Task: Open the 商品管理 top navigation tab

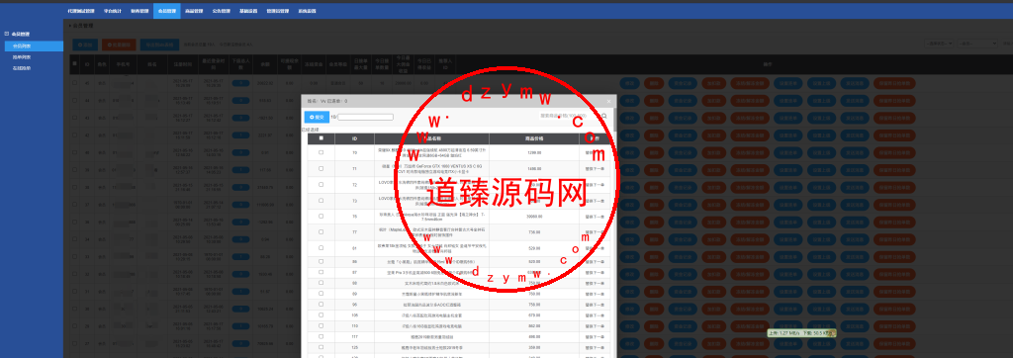Action: [x=194, y=11]
